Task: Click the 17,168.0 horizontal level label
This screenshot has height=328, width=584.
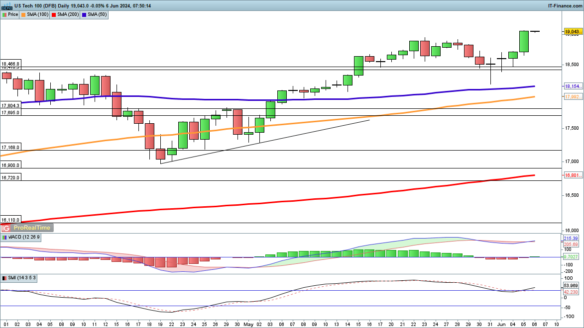Action: pos(10,147)
